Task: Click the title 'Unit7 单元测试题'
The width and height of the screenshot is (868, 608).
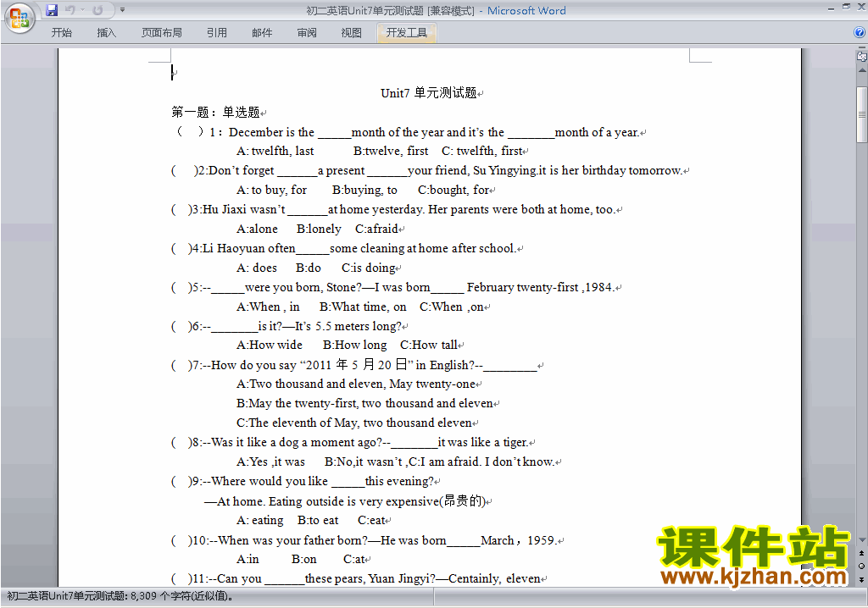Action: coord(429,93)
